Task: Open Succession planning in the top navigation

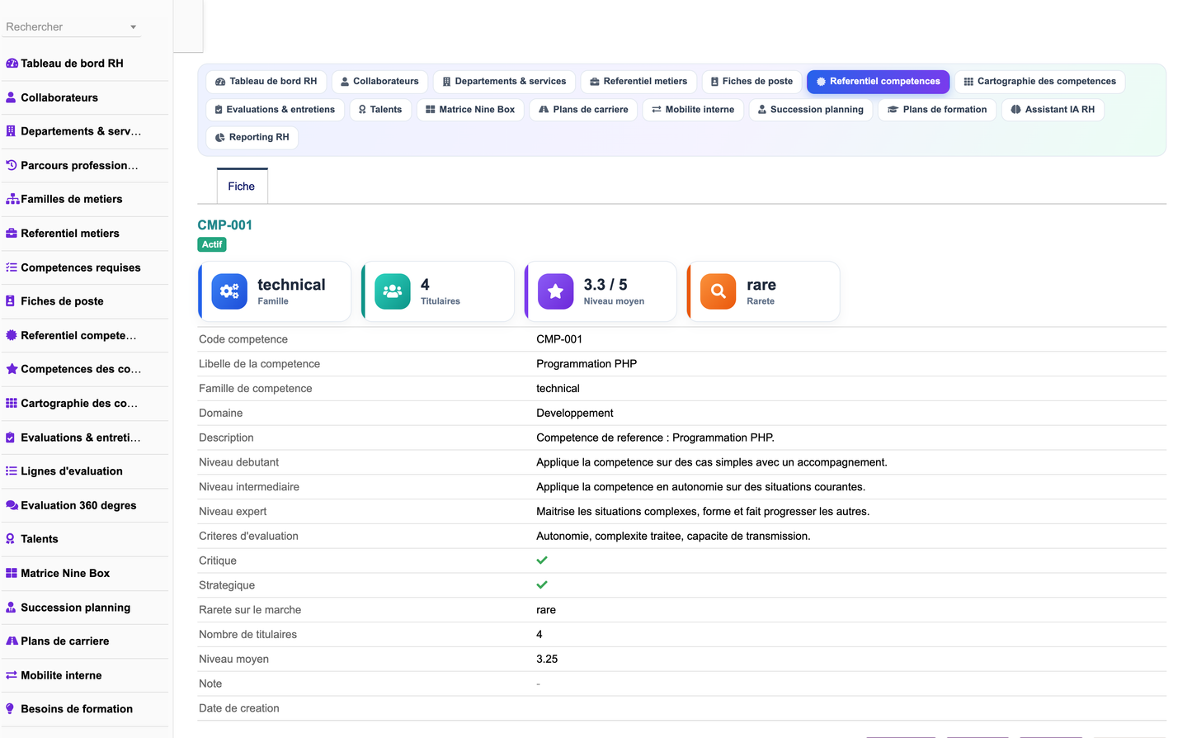Action: (811, 110)
